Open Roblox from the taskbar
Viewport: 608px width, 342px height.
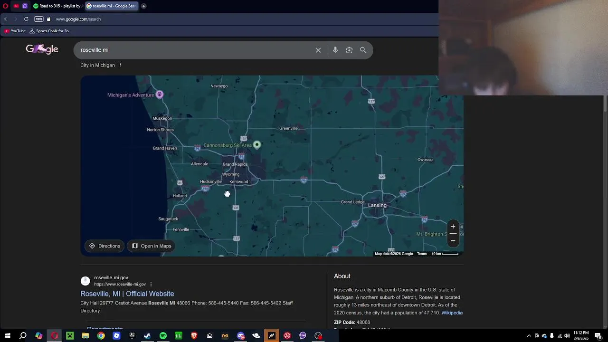[x=116, y=336]
